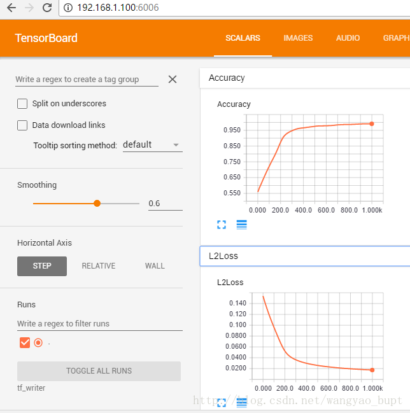The image size is (410, 413).
Task: Enable Split on underscores checkbox
Action: (x=22, y=104)
